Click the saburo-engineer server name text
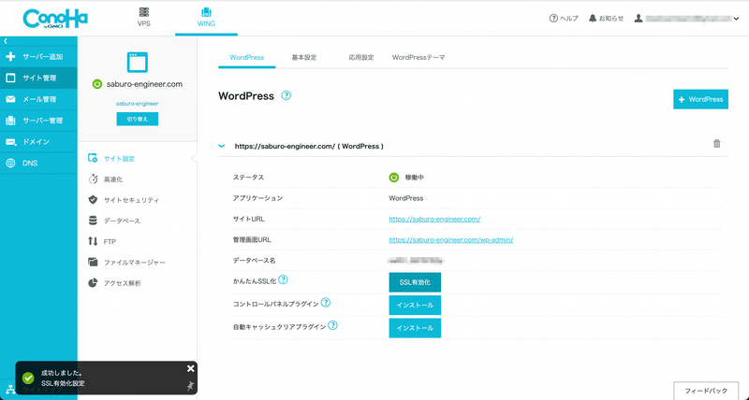The height and width of the screenshot is (400, 749). [138, 104]
